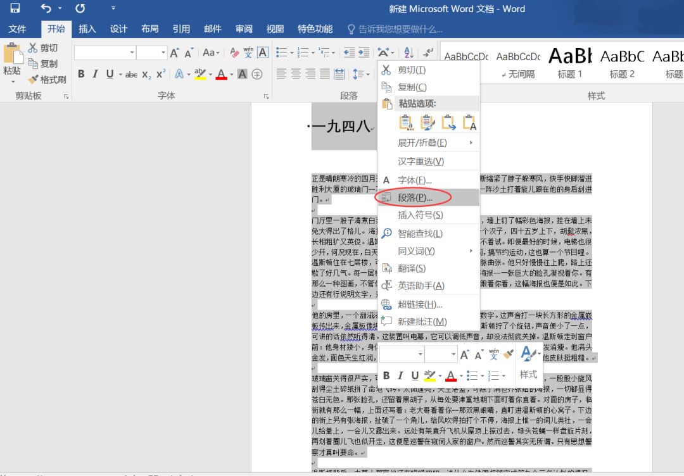This screenshot has width=684, height=476.
Task: Increase font size with ribbon grow-font icon
Action: pos(175,53)
